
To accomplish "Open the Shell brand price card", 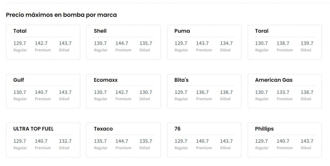I will (123, 42).
